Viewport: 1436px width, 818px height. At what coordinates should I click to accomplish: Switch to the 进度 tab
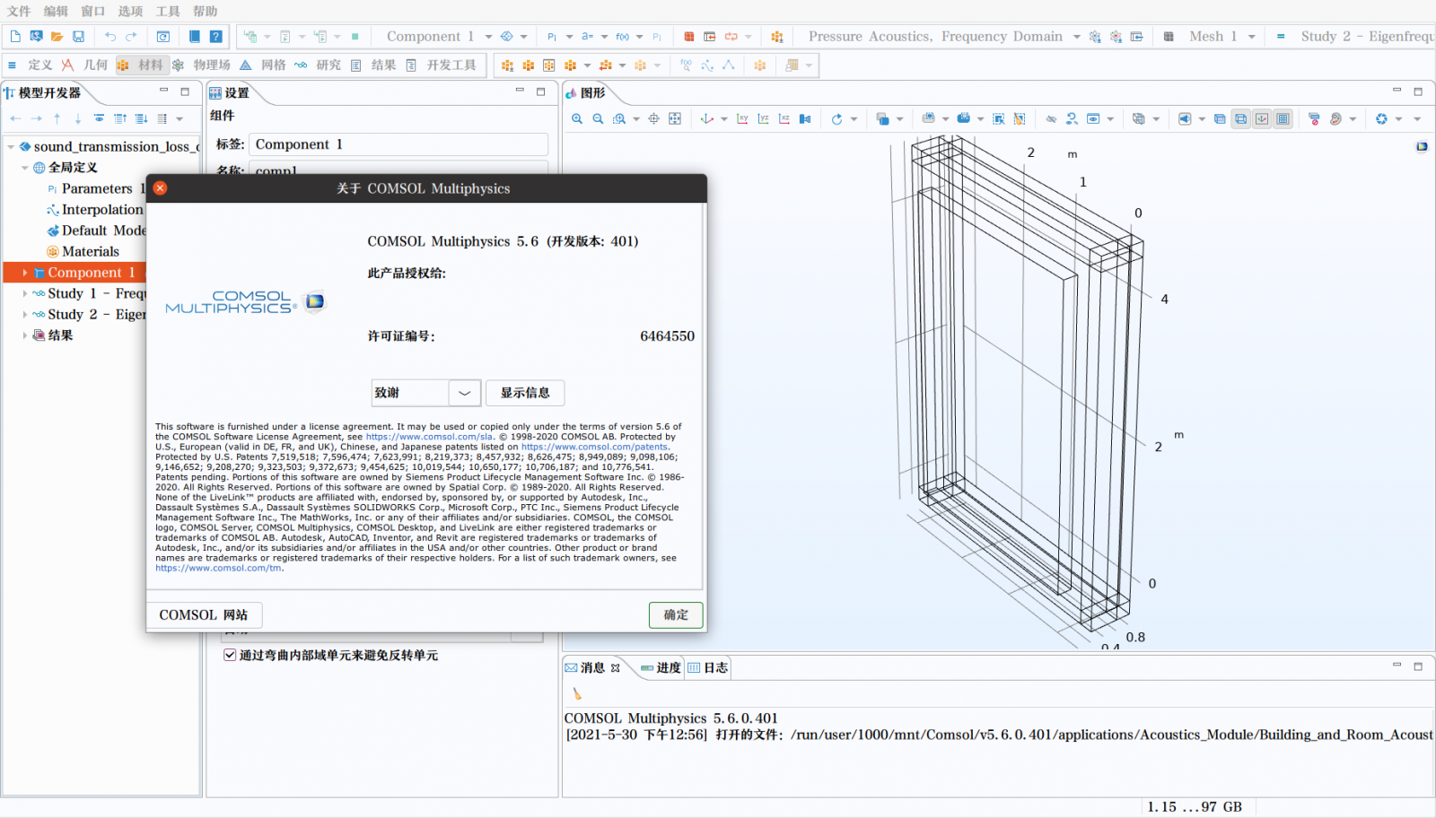coord(661,667)
